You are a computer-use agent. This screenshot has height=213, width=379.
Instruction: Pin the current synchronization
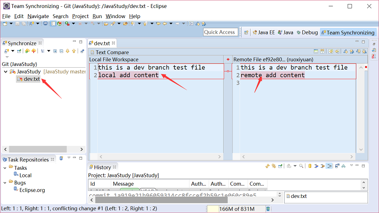pyautogui.click(x=19, y=51)
